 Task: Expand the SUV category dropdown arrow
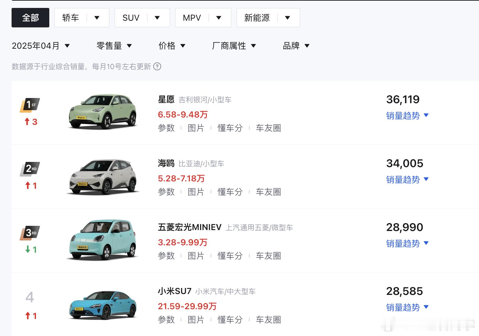pos(157,18)
